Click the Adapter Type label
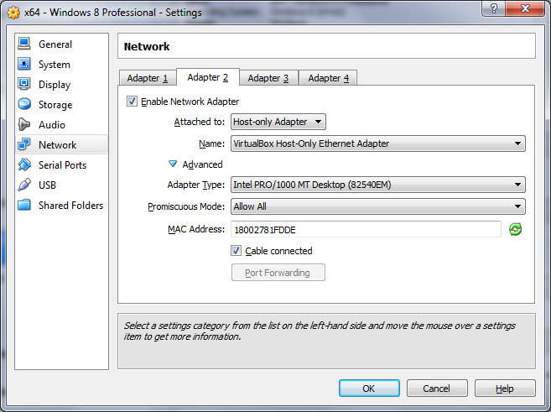 [x=196, y=185]
